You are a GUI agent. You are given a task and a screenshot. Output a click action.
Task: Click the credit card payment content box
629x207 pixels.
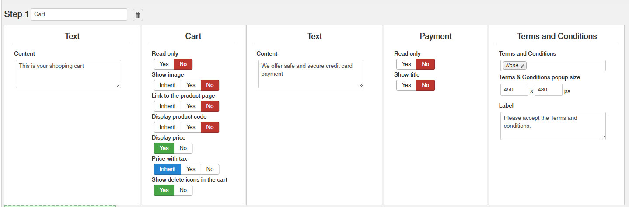[311, 74]
